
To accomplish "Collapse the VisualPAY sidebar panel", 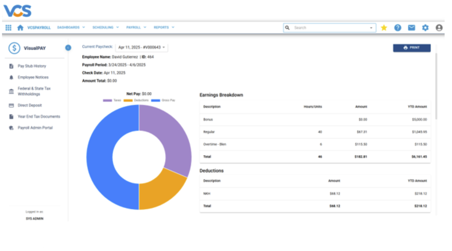I will click(68, 48).
